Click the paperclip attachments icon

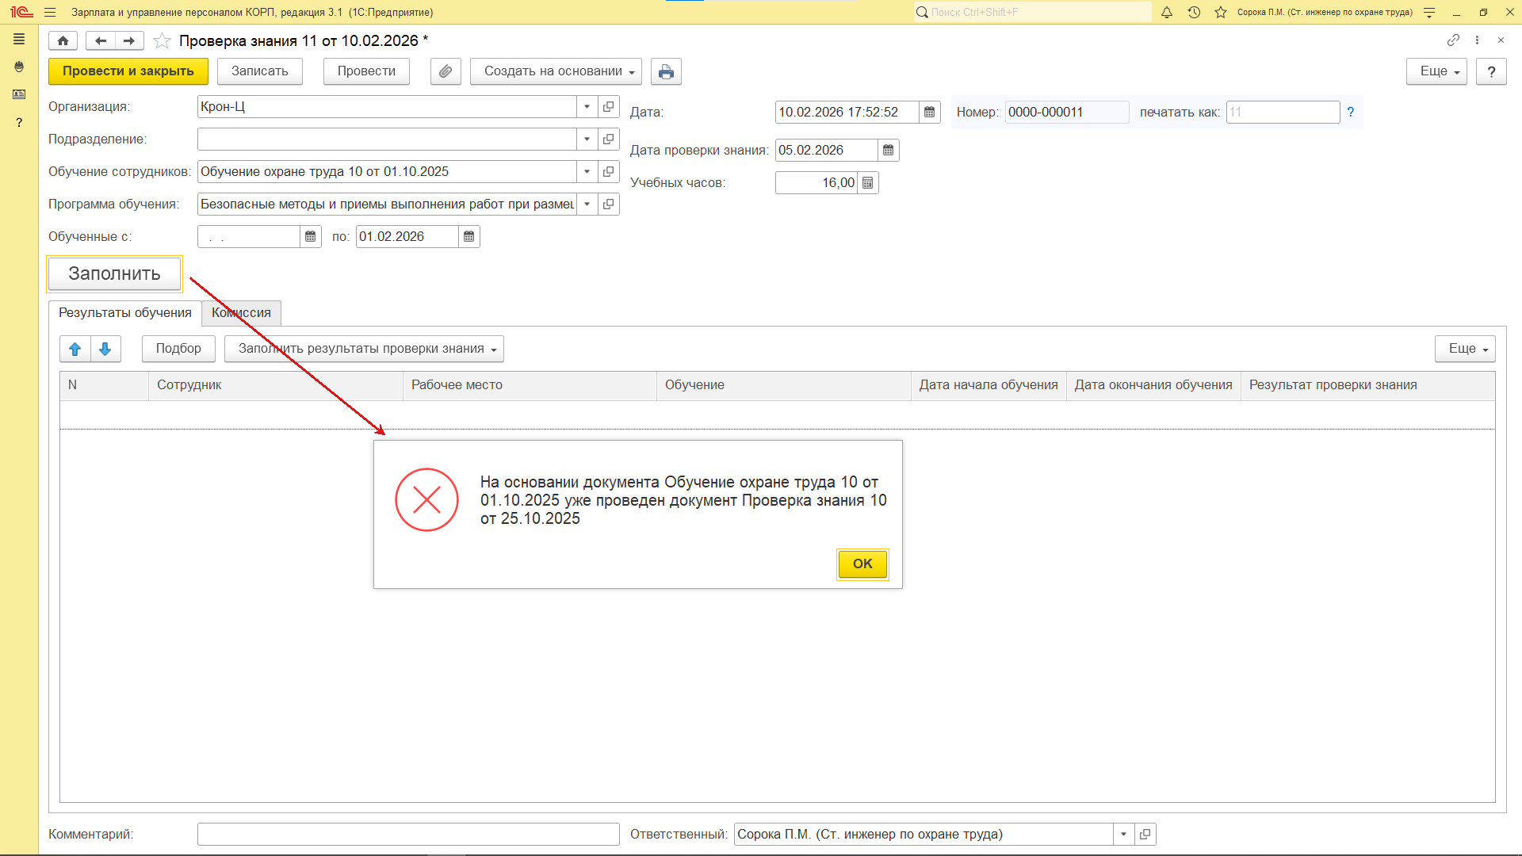pyautogui.click(x=446, y=71)
